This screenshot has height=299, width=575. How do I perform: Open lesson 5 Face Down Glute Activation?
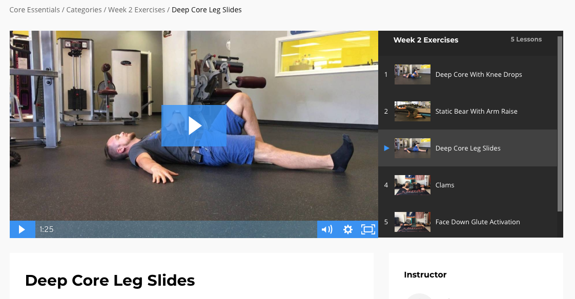(x=468, y=222)
